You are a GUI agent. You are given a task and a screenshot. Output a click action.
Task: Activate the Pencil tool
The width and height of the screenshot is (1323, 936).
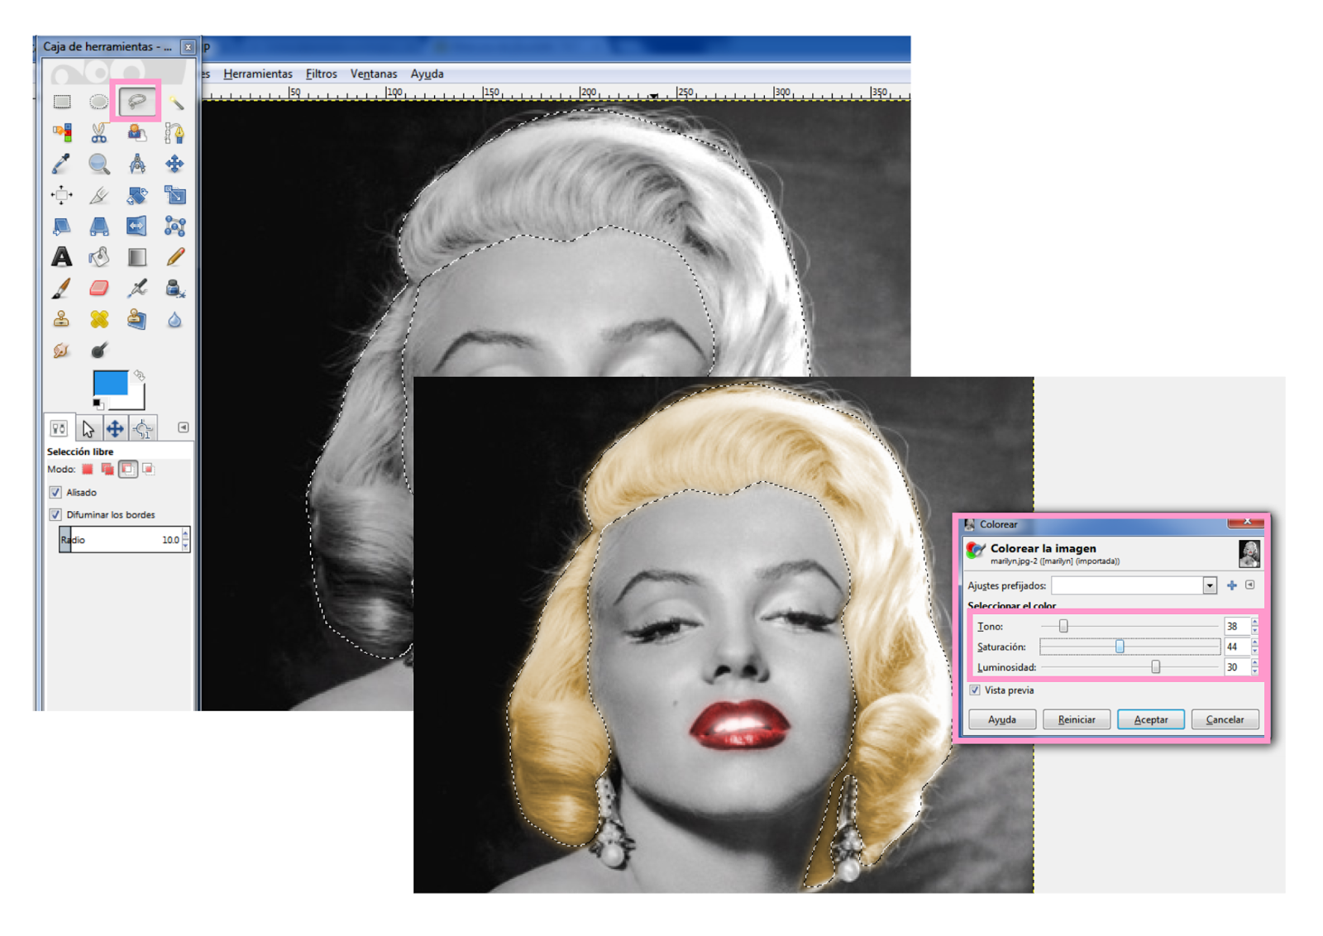175,257
